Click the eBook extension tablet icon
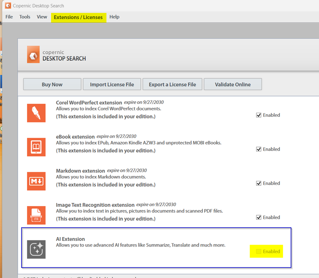Screen dimensions: 319x278 36,147
